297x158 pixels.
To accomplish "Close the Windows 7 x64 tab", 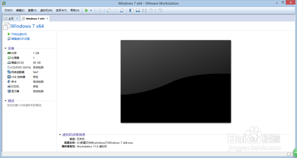I will click(47, 18).
